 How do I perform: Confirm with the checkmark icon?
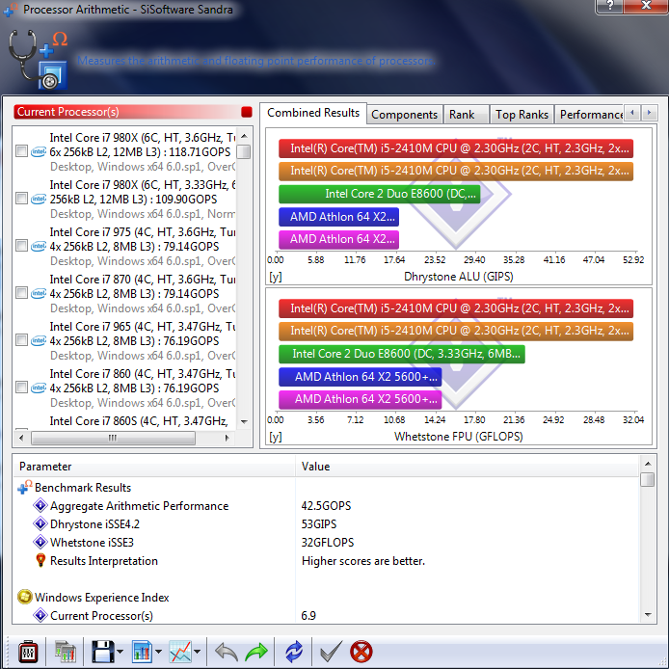point(331,652)
